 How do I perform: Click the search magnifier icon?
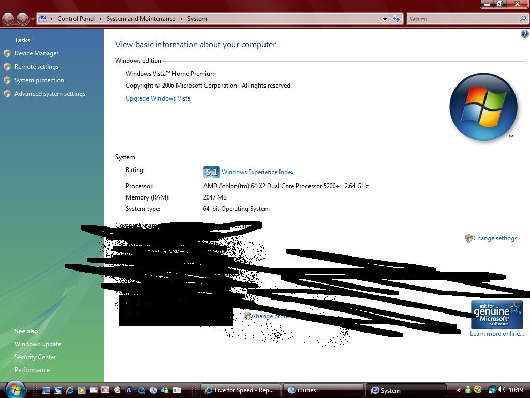click(x=523, y=19)
